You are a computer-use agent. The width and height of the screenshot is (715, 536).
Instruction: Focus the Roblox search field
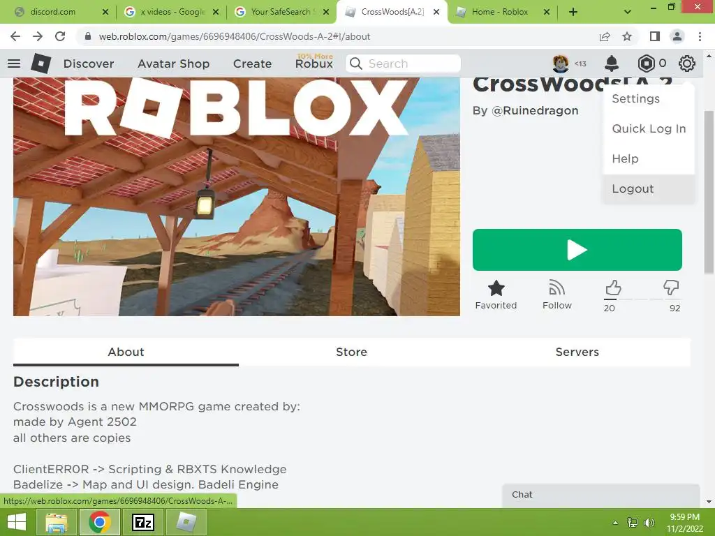pos(403,64)
